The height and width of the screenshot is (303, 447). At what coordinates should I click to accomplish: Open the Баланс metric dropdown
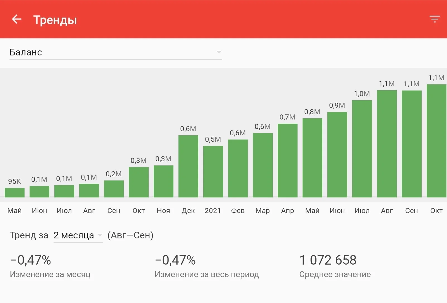(116, 52)
